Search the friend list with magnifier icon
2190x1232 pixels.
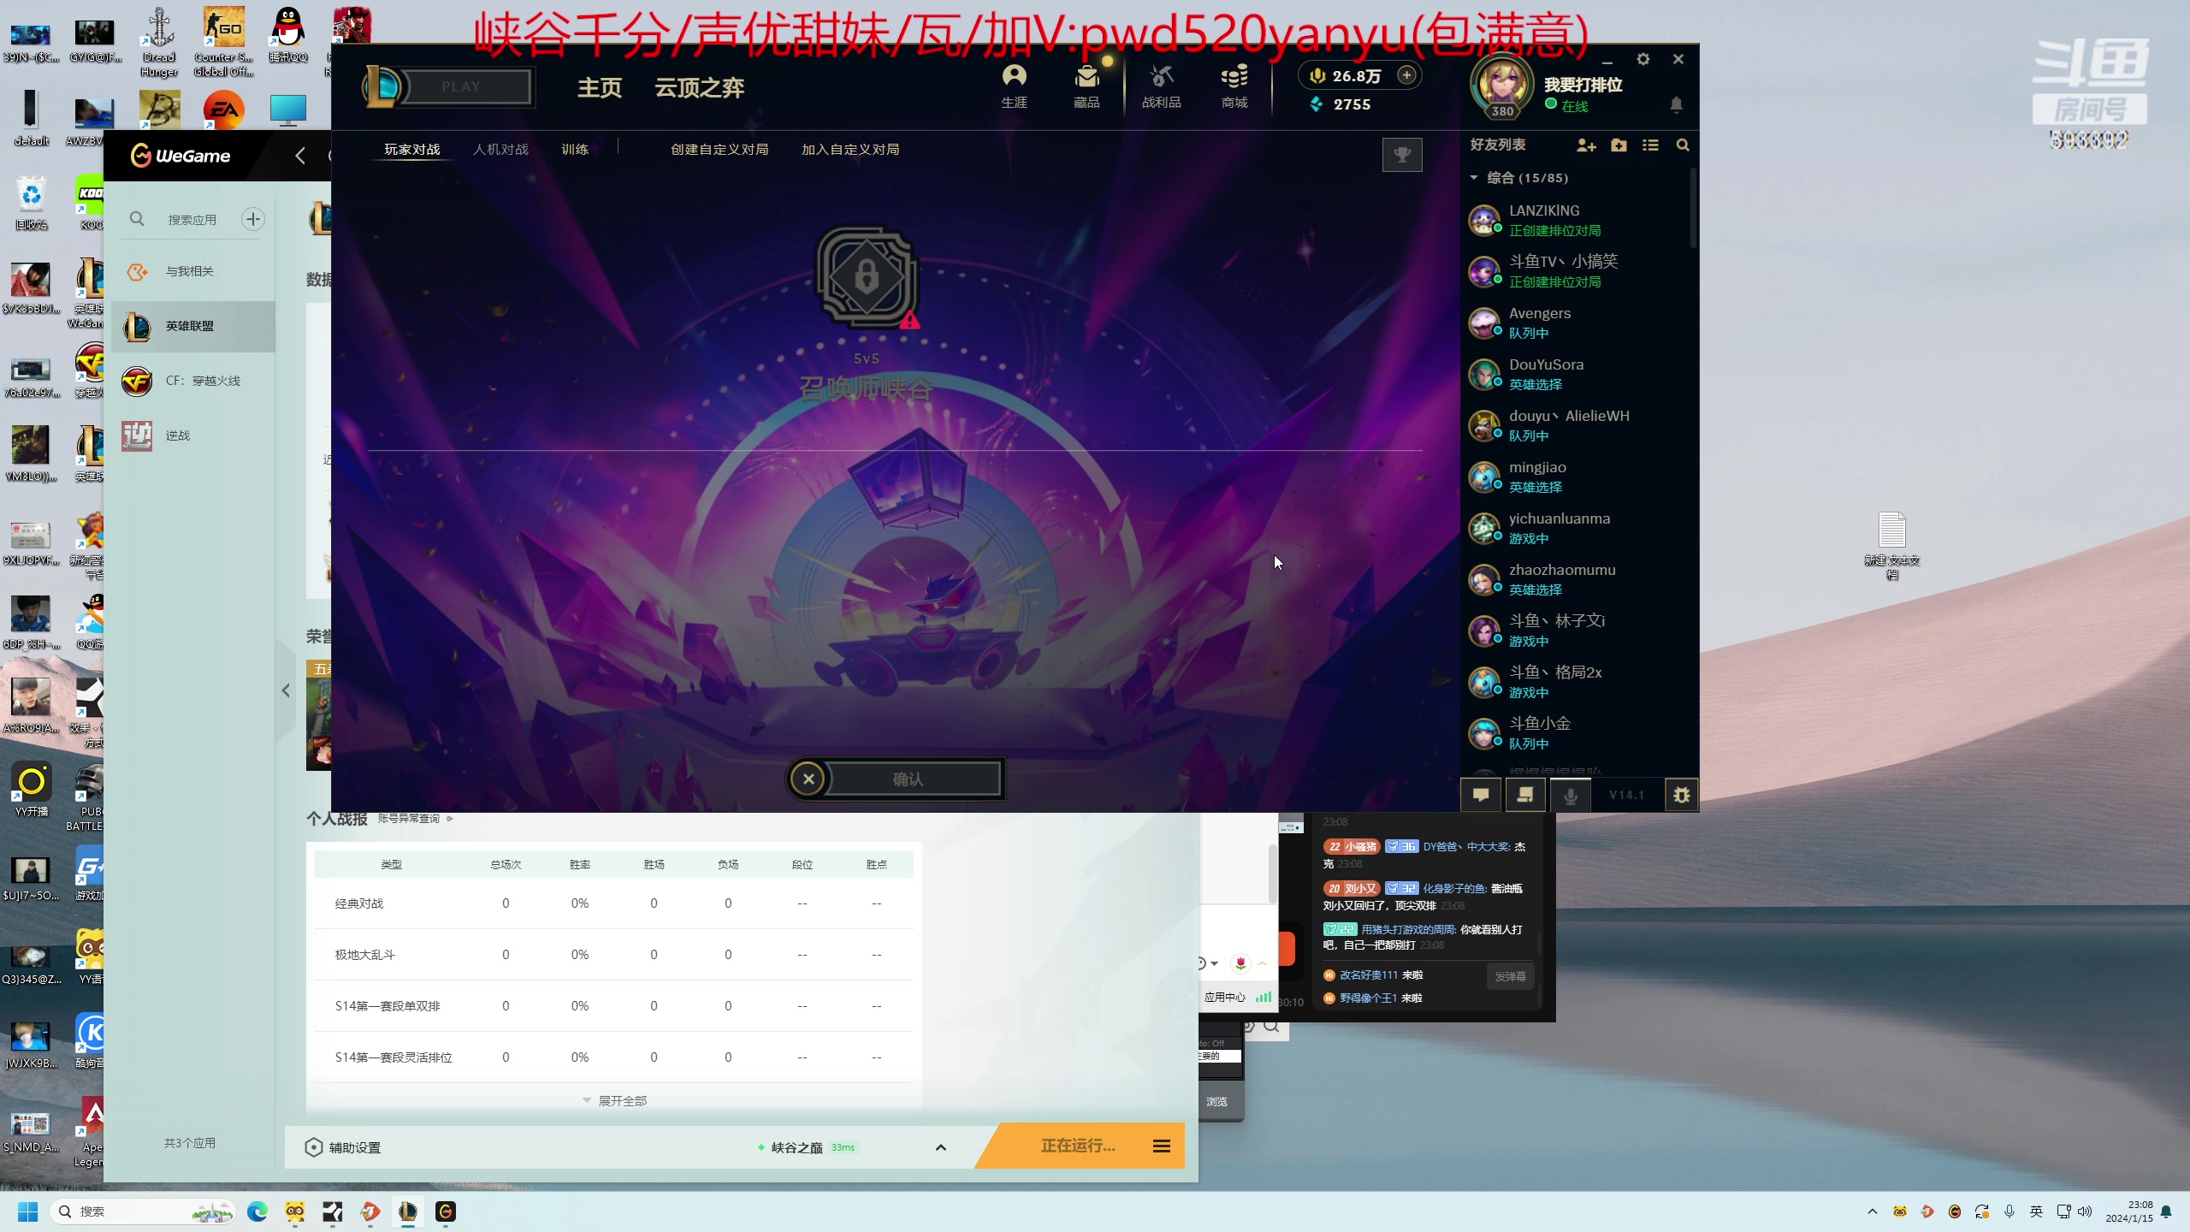(x=1683, y=145)
